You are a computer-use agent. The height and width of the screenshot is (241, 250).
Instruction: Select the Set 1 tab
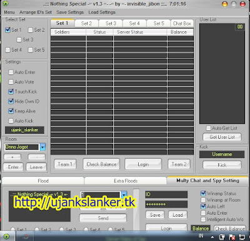pos(62,23)
